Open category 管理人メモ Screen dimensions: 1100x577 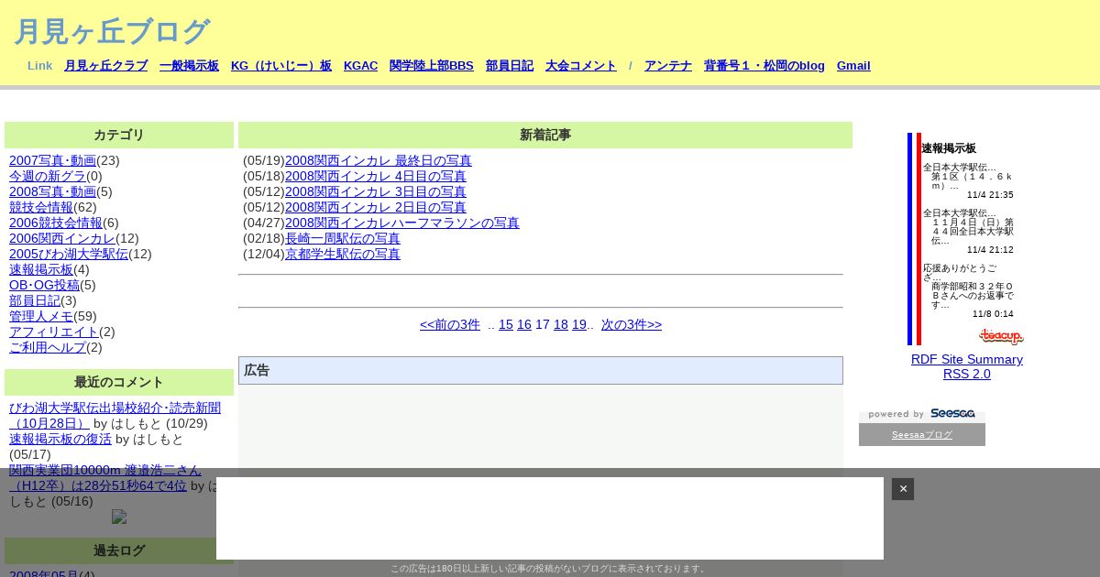point(41,316)
